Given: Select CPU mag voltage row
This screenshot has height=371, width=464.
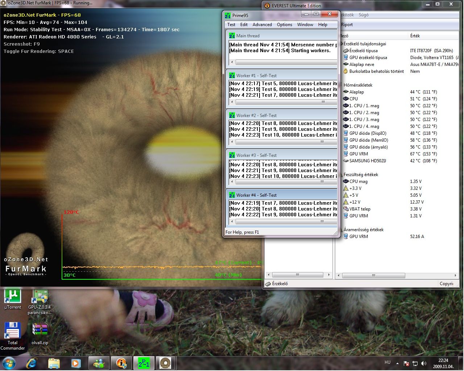Looking at the screenshot, I should (400, 182).
